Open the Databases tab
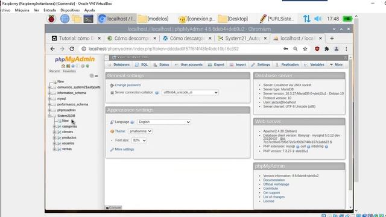 coord(119,64)
